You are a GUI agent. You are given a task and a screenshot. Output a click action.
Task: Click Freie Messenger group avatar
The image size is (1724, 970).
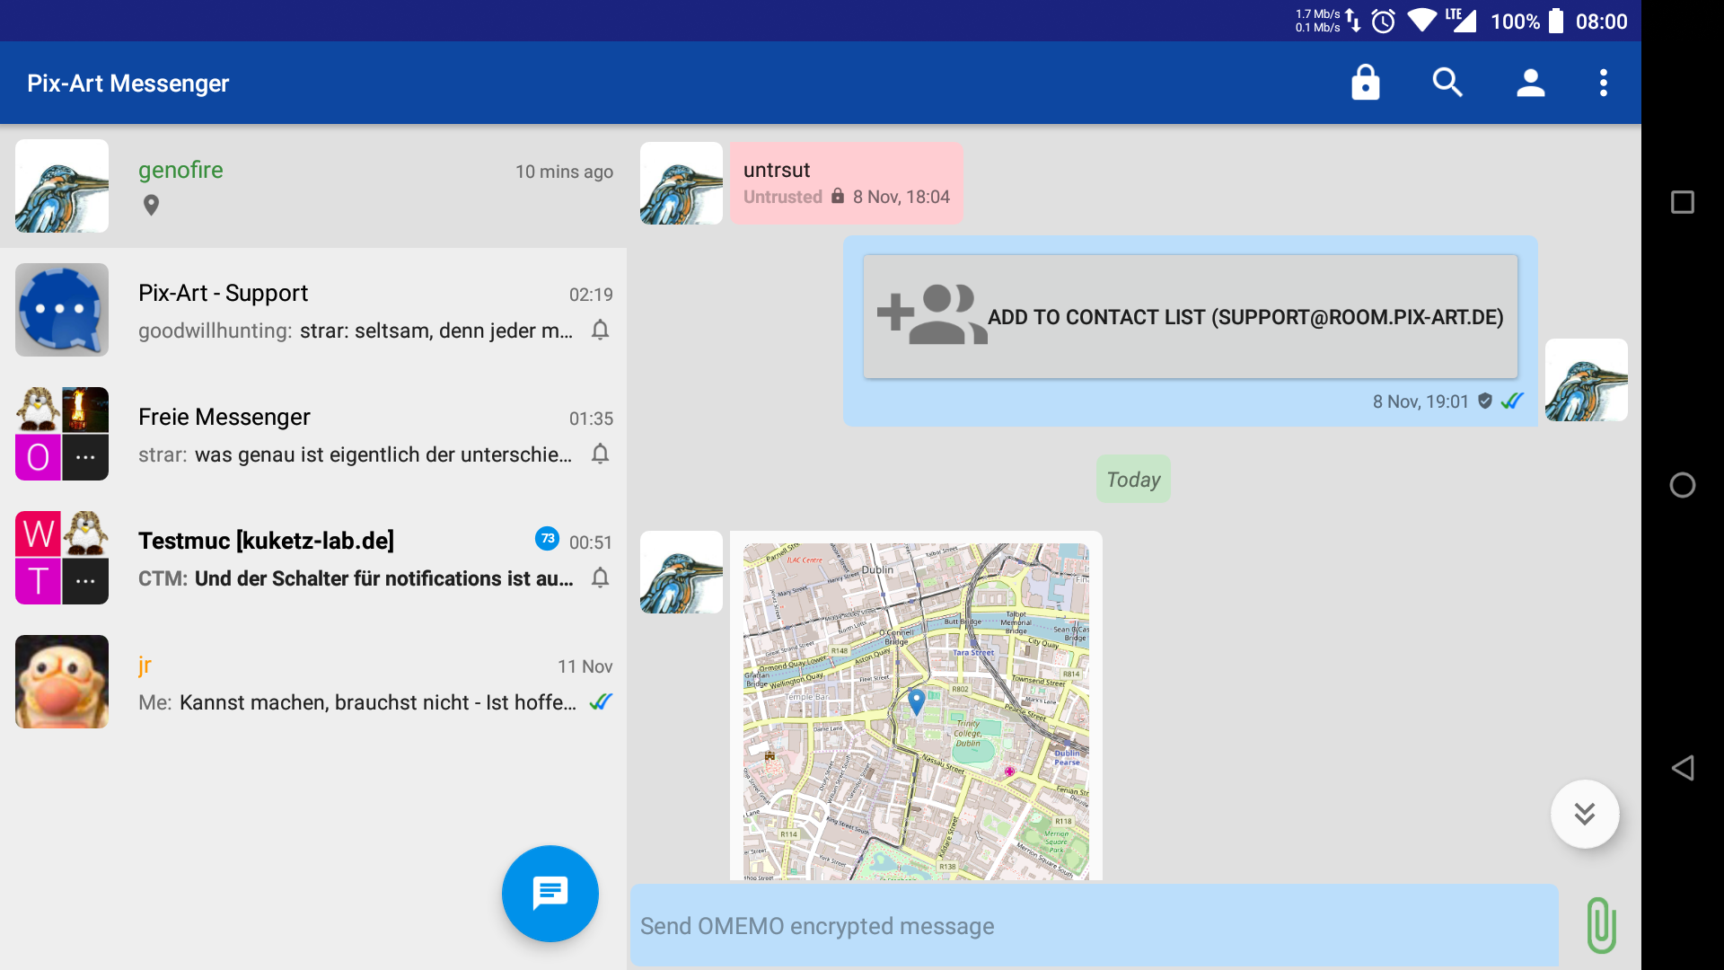point(62,434)
